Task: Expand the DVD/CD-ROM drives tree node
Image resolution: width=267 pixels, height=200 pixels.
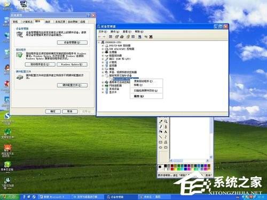Action: [x=103, y=45]
